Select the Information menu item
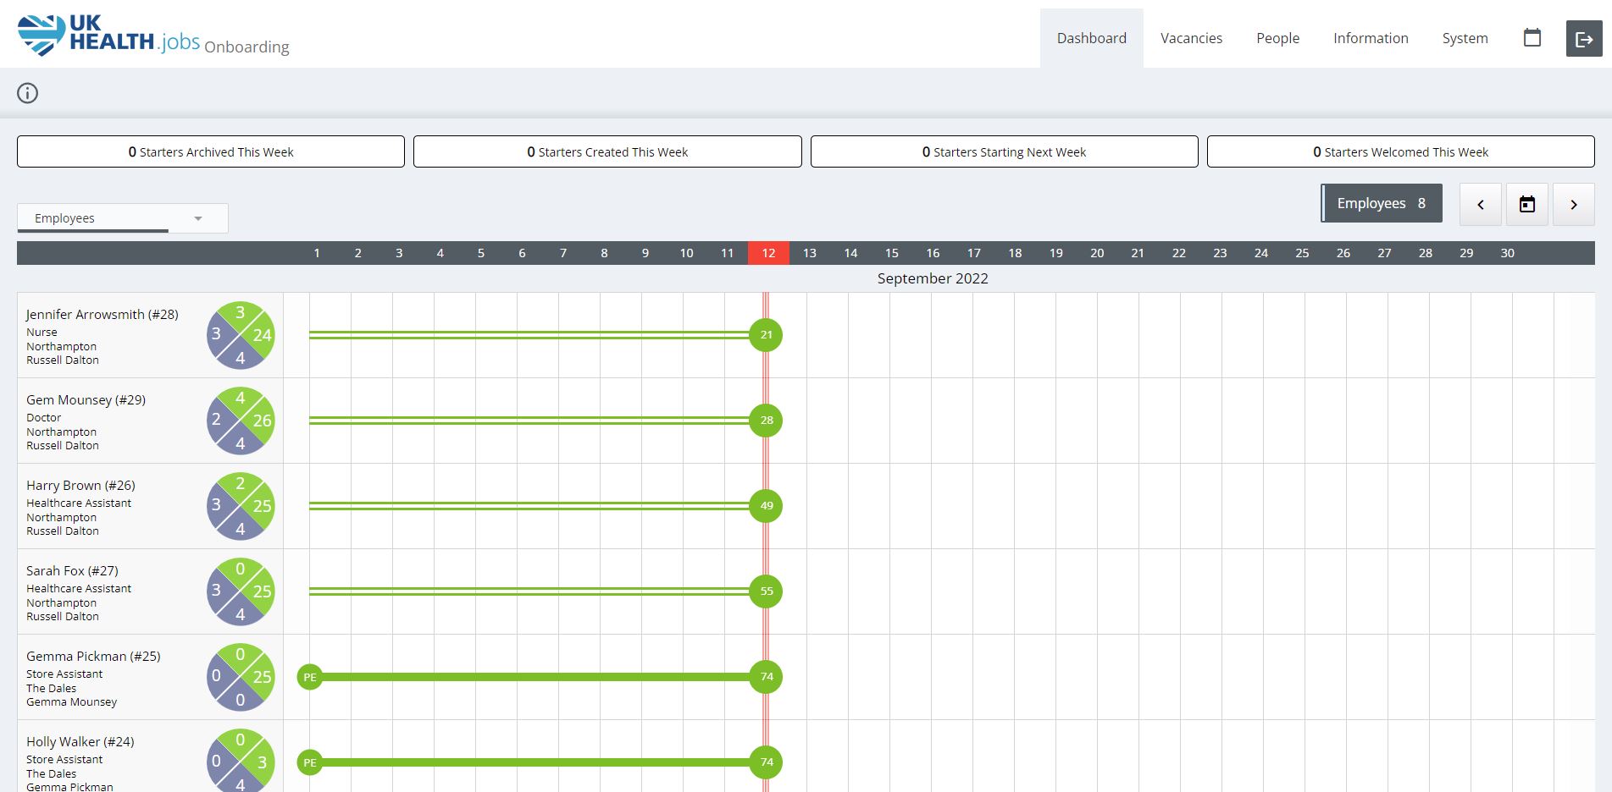Image resolution: width=1612 pixels, height=792 pixels. click(x=1370, y=38)
